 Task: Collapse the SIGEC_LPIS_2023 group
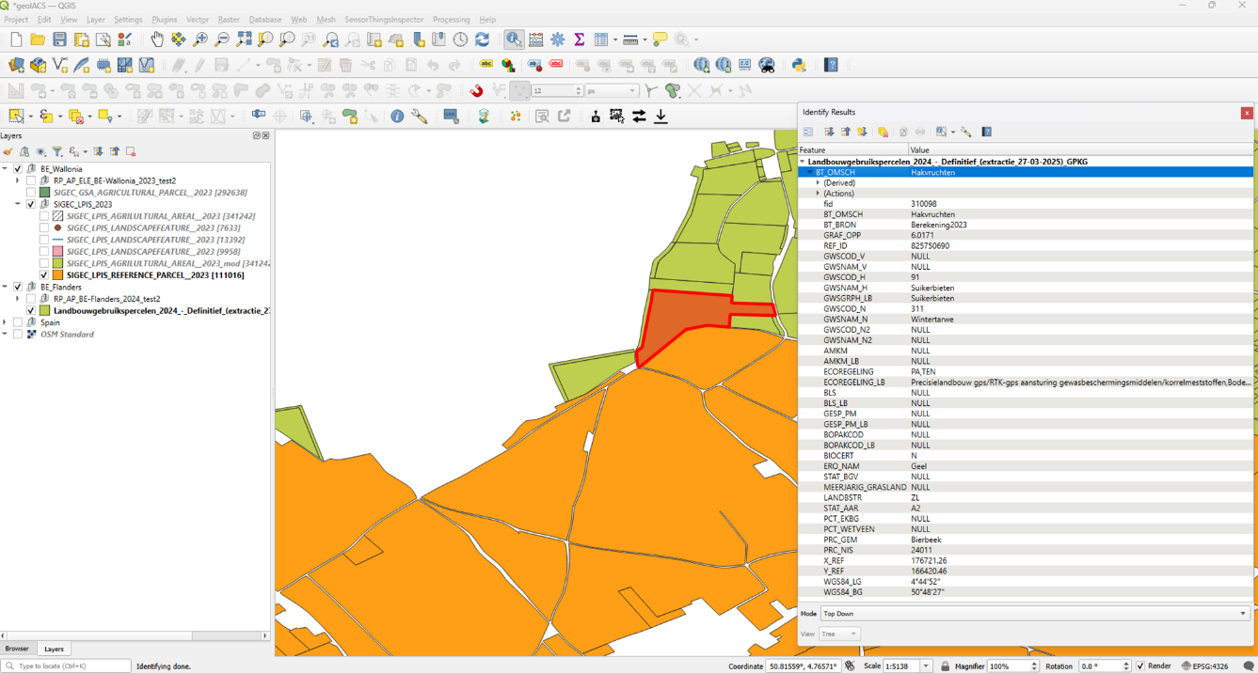tap(18, 204)
